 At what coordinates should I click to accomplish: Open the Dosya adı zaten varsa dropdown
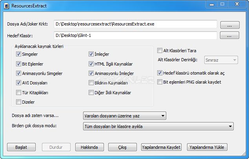pyautogui.click(x=125, y=115)
